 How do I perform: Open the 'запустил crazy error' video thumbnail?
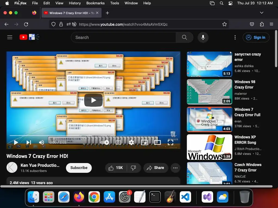tap(209, 64)
